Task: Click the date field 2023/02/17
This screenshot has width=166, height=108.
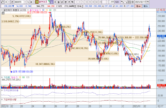Action: 140,2
